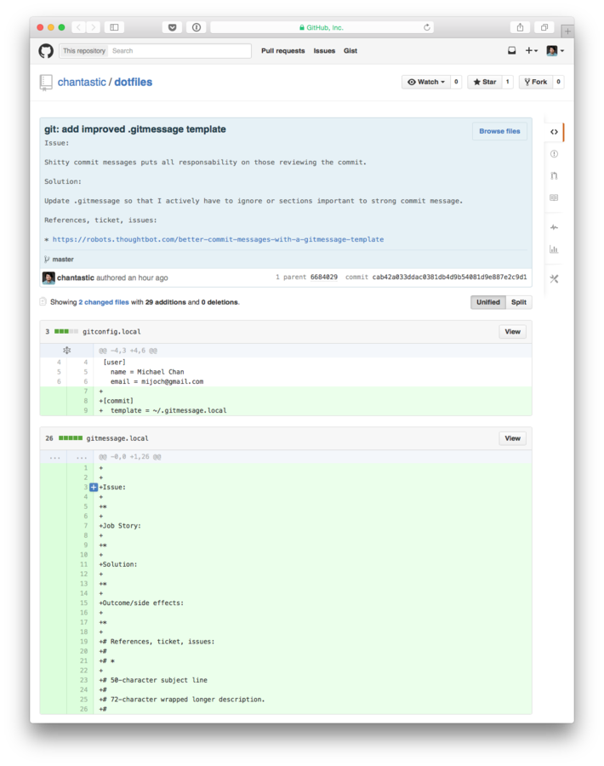Click the Star count 1
The width and height of the screenshot is (604, 766).
point(507,82)
